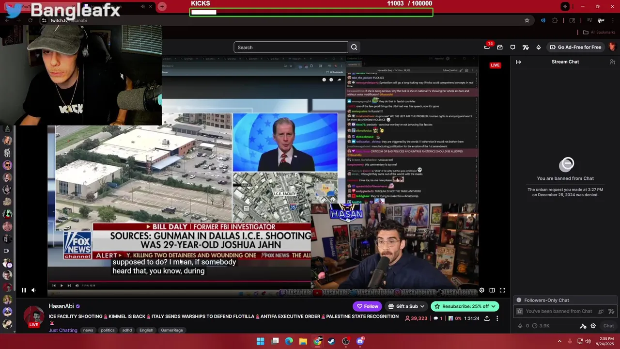Viewport: 620px width, 349px height.
Task: Collapse the Stream Chat panel
Action: [518, 62]
